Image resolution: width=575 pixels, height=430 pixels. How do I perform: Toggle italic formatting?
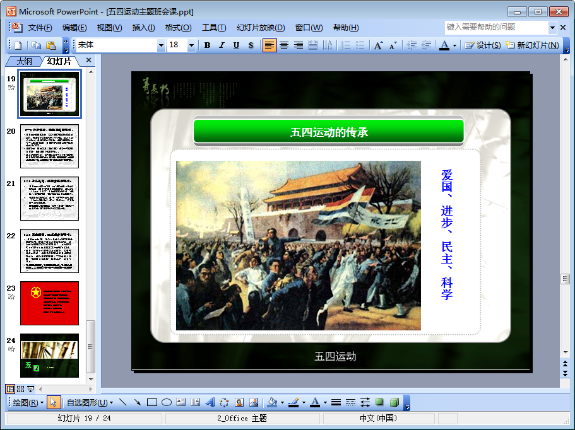tap(222, 45)
